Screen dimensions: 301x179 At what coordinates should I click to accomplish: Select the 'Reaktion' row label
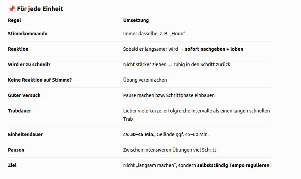pos(18,49)
